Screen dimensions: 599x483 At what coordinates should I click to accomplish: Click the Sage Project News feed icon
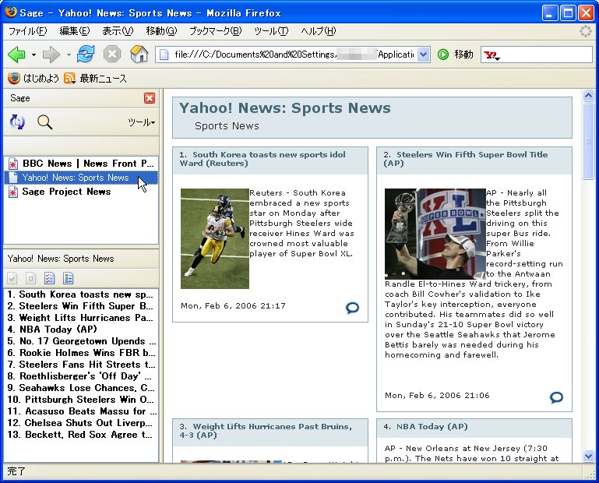click(13, 192)
